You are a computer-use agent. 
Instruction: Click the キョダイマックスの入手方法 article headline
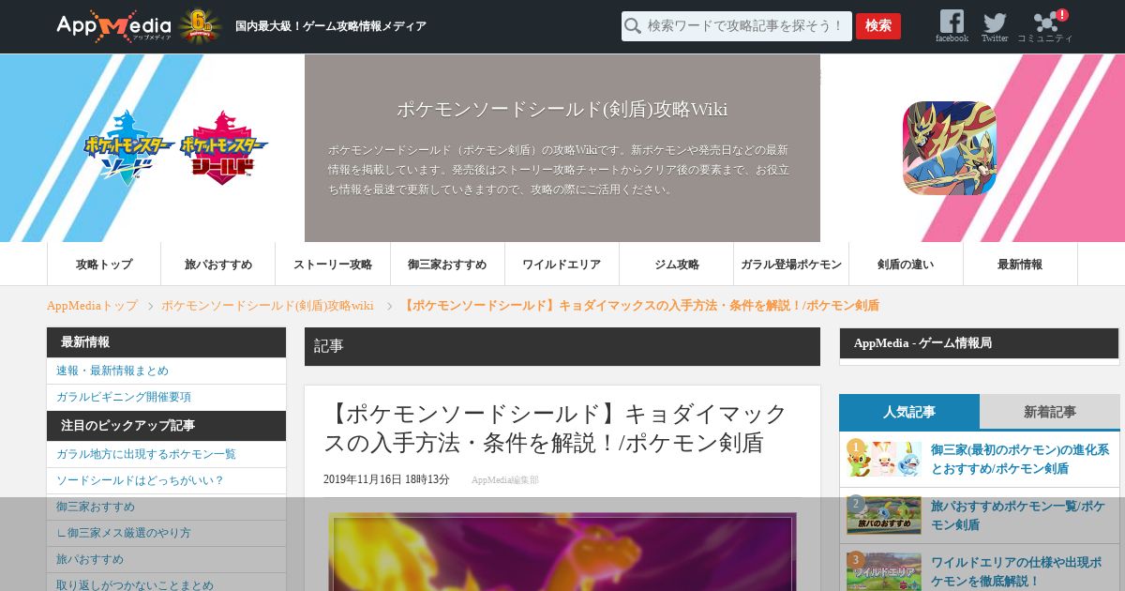click(555, 428)
